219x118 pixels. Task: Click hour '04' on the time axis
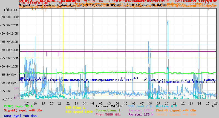tap(117, 103)
